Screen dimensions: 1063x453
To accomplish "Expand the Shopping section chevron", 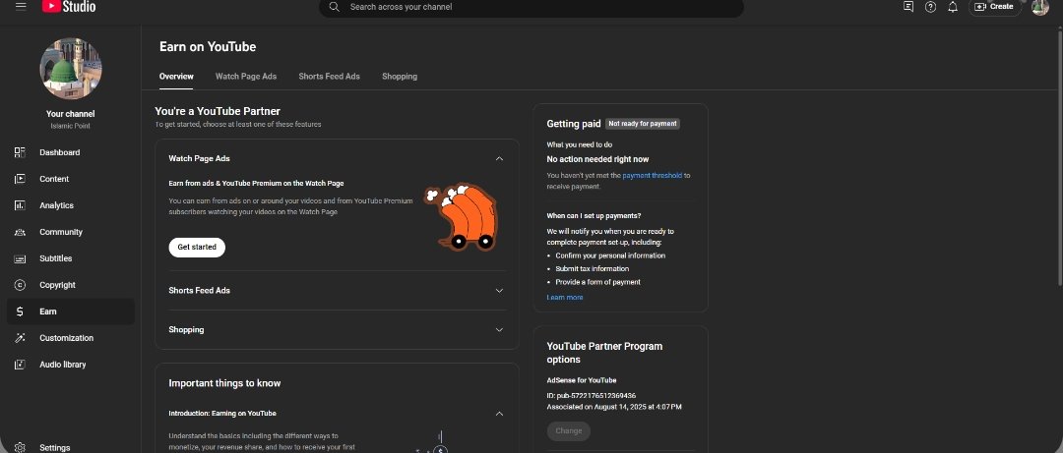I will [x=499, y=330].
